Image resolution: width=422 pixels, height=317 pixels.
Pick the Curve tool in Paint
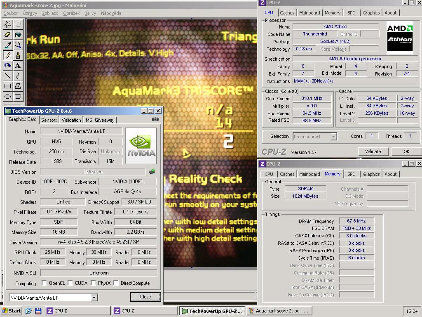tap(18, 76)
